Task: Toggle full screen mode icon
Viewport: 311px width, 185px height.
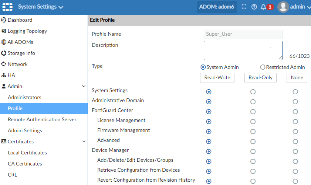Action: 244,7
